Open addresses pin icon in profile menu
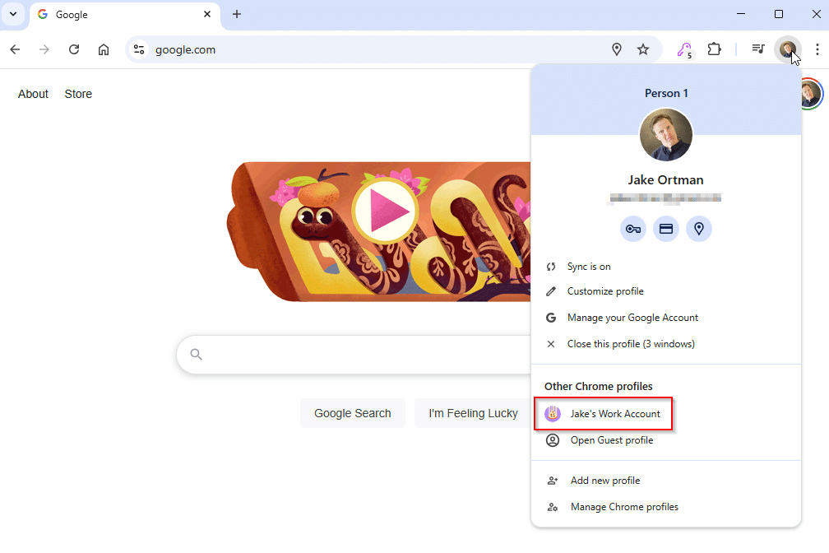 [699, 229]
